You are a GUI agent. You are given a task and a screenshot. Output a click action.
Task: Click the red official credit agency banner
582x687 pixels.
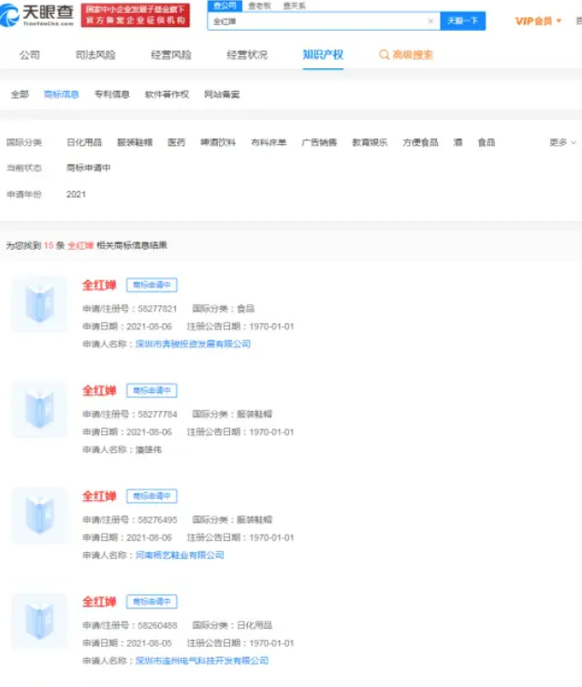(136, 15)
